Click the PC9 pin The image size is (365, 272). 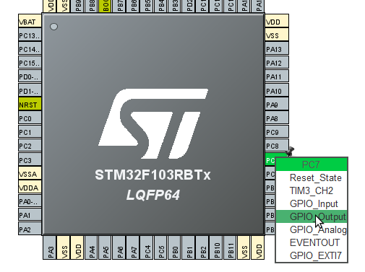pyautogui.click(x=277, y=132)
